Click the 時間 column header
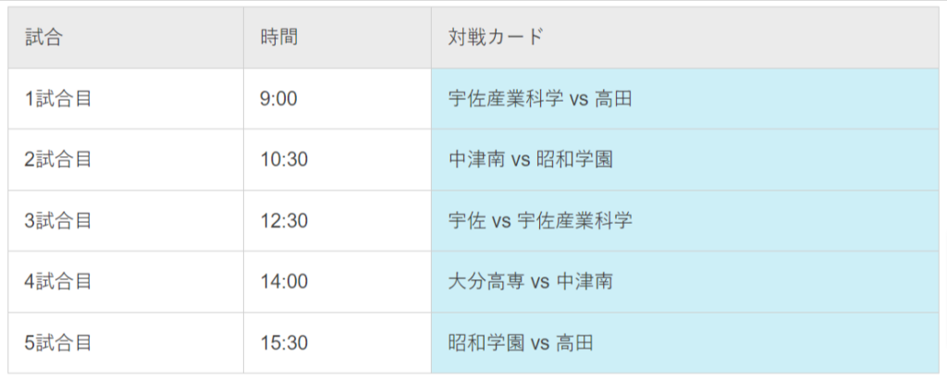 click(338, 38)
